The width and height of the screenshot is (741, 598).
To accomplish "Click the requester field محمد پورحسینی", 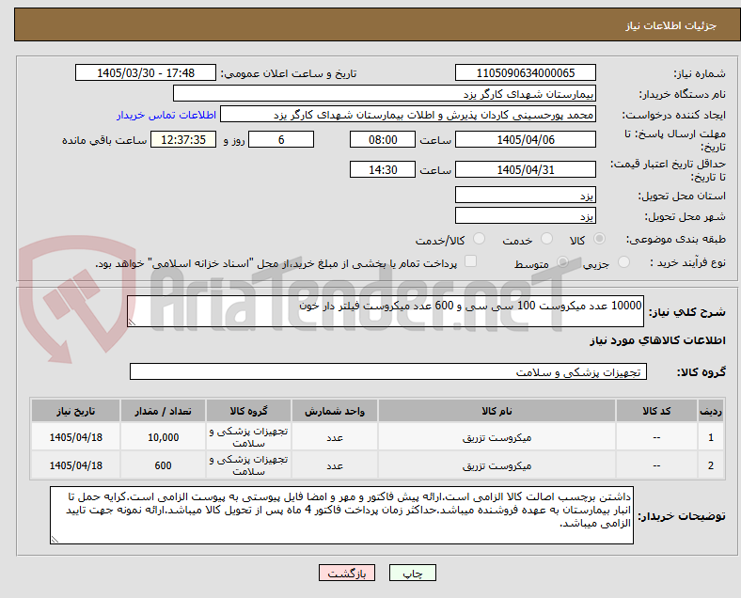I will (x=408, y=115).
